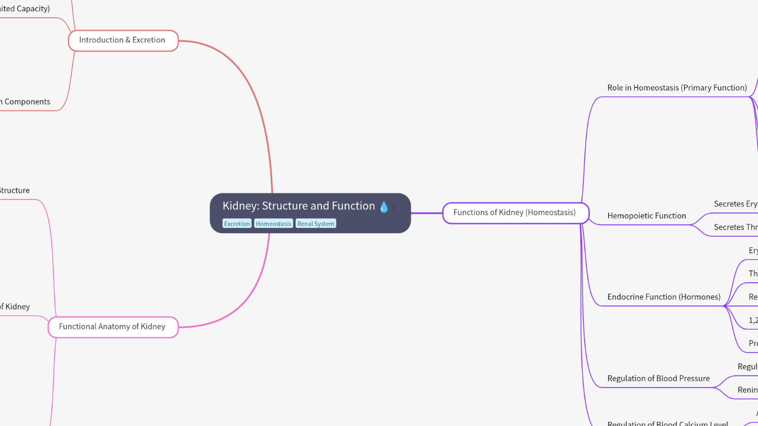Click the partially visible 'of Kidney' left node

[15, 306]
